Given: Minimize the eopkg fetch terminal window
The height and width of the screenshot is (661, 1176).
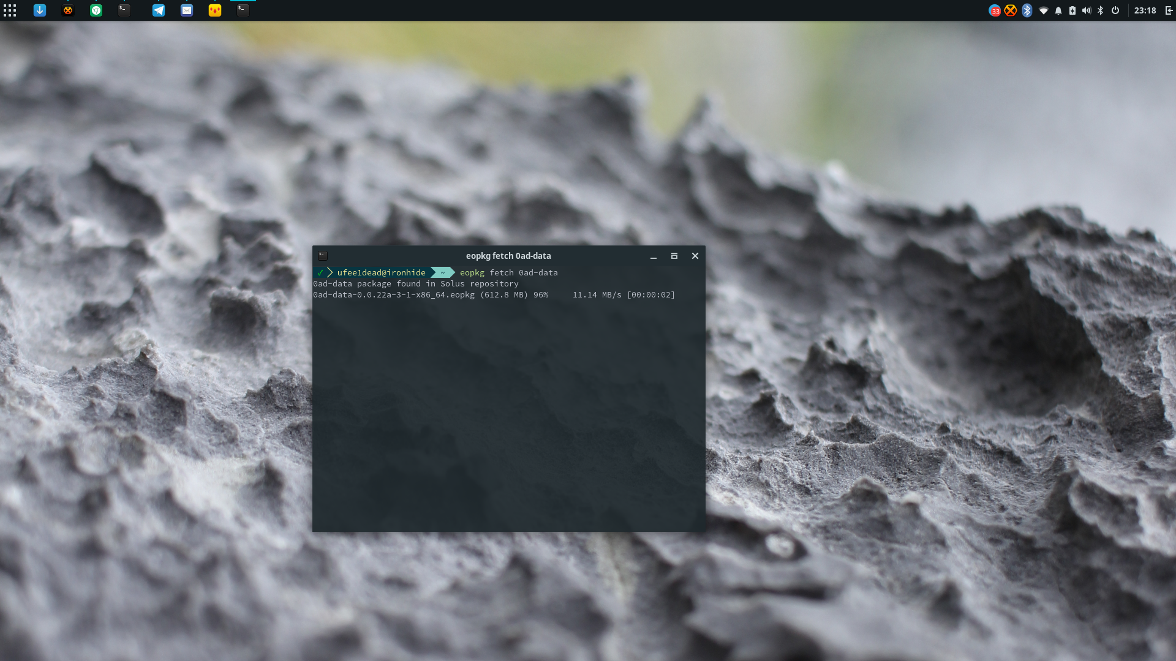Looking at the screenshot, I should 654,256.
